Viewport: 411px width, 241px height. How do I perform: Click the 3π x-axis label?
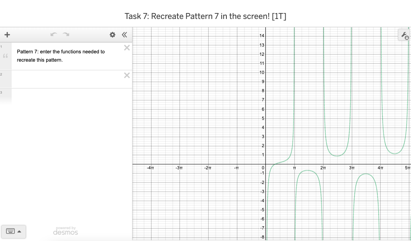[x=352, y=168]
